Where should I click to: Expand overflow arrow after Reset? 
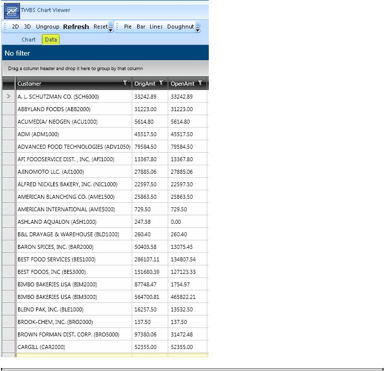point(111,27)
